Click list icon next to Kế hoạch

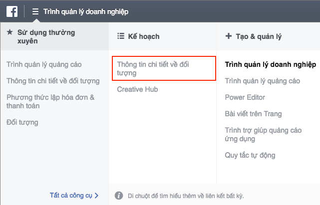tap(120, 36)
